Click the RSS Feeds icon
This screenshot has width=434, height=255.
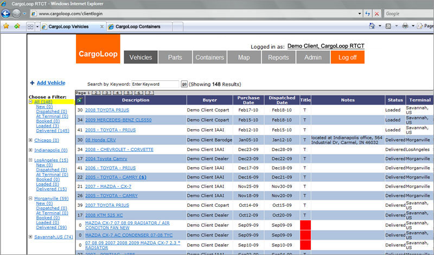(x=388, y=26)
